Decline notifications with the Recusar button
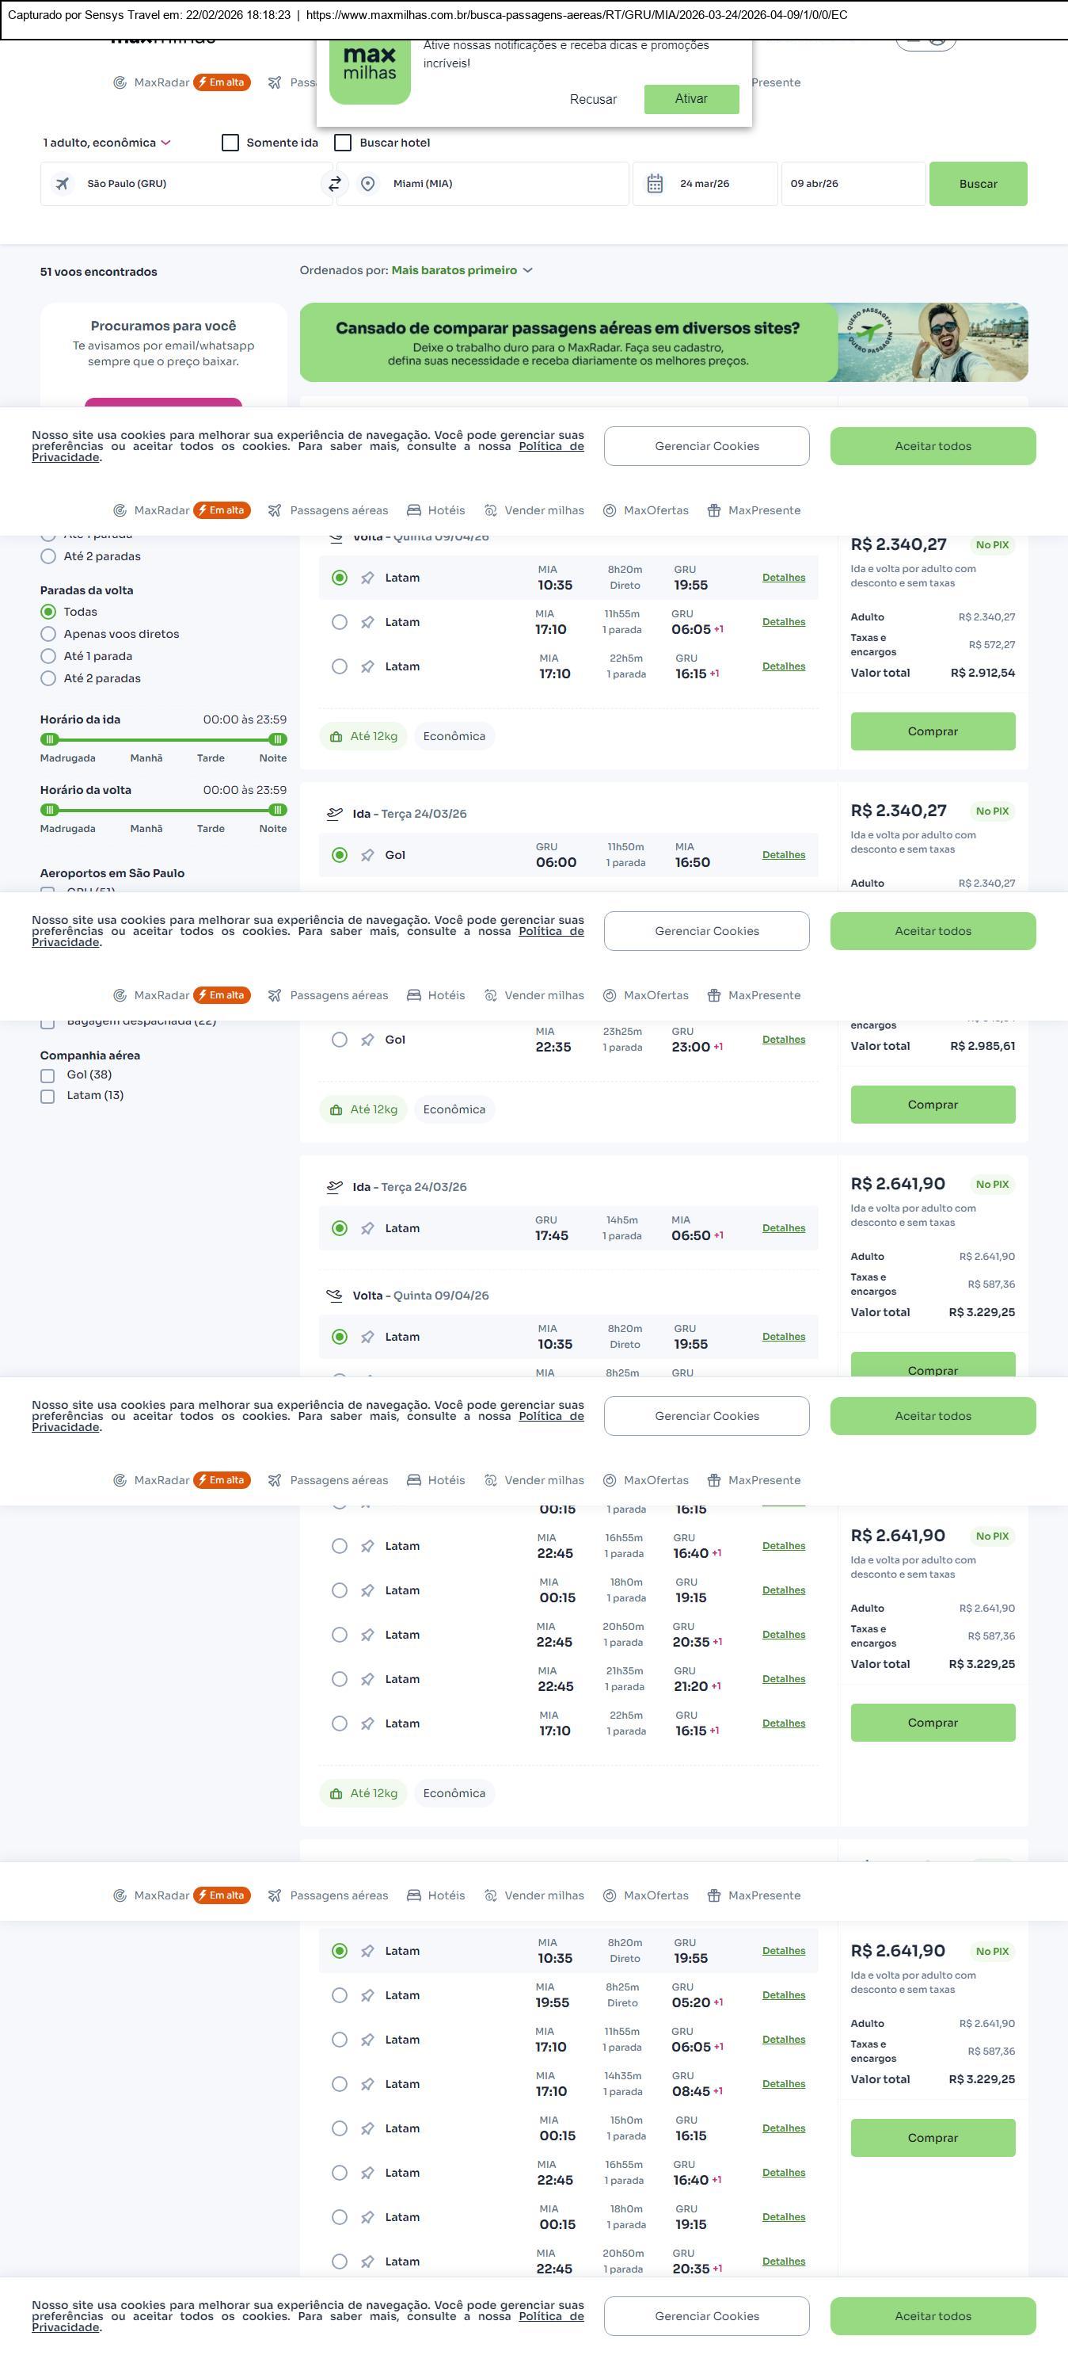This screenshot has height=2355, width=1068. click(593, 100)
